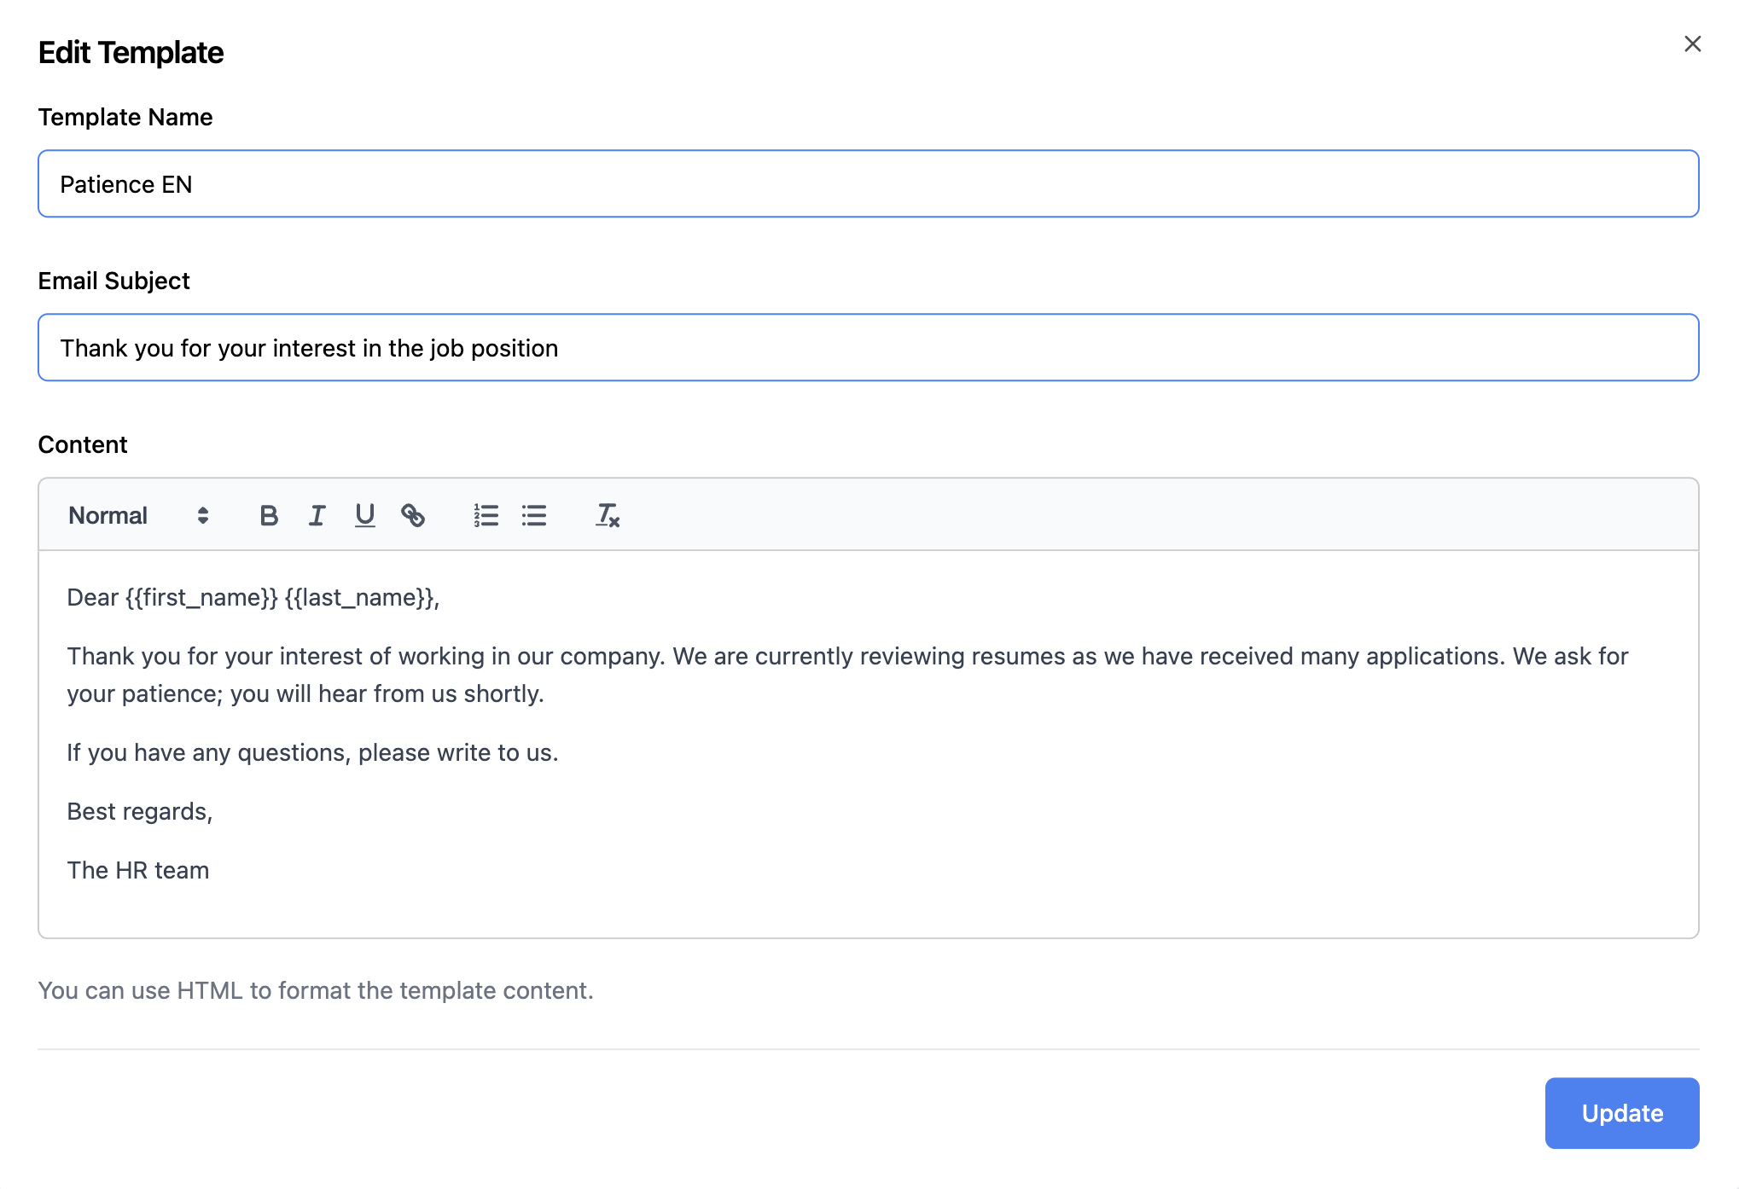Toggle bold formatting in editor toolbar
Viewport: 1739px width, 1189px height.
click(269, 515)
